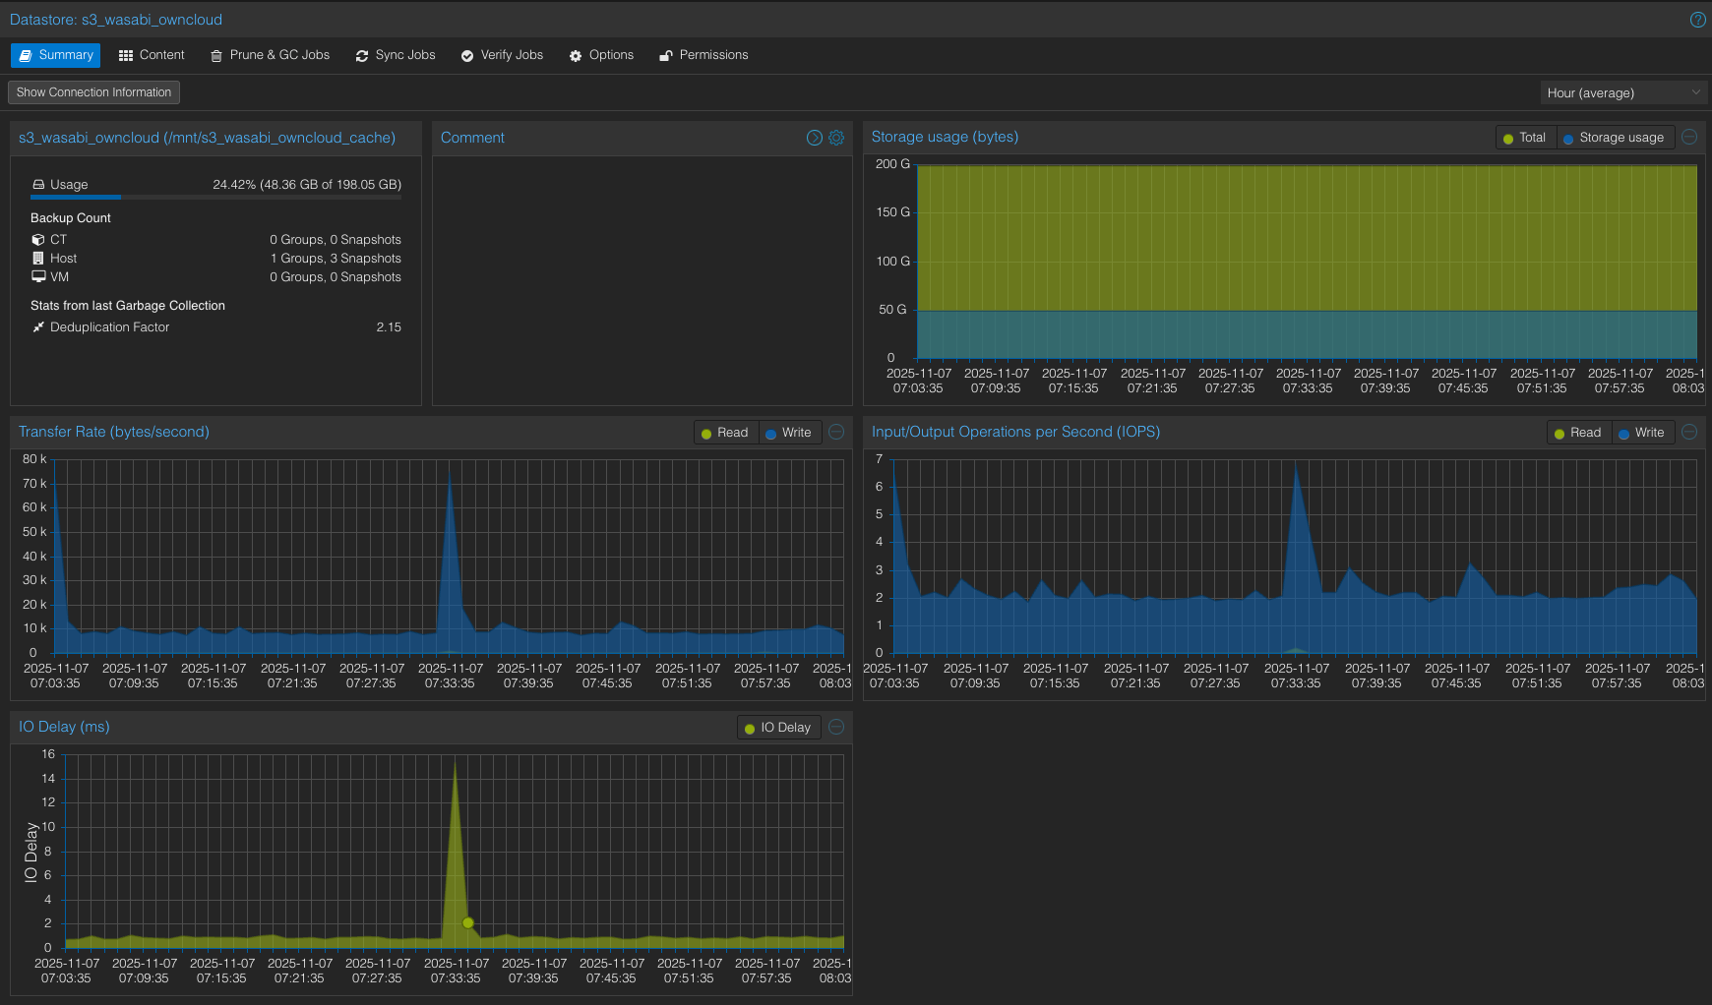Toggle the Write series in Transfer Rate chart
Image resolution: width=1712 pixels, height=1005 pixels.
[788, 433]
